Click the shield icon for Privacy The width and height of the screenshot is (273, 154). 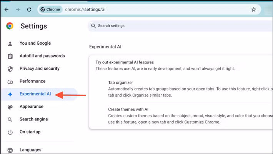(x=10, y=69)
